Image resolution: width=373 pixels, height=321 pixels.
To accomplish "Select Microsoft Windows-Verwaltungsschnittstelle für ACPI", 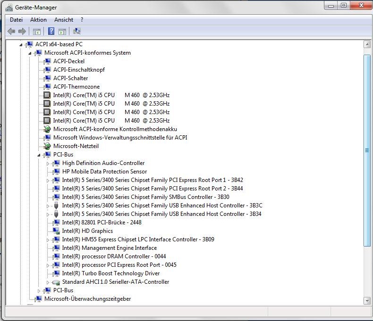I will (x=120, y=138).
